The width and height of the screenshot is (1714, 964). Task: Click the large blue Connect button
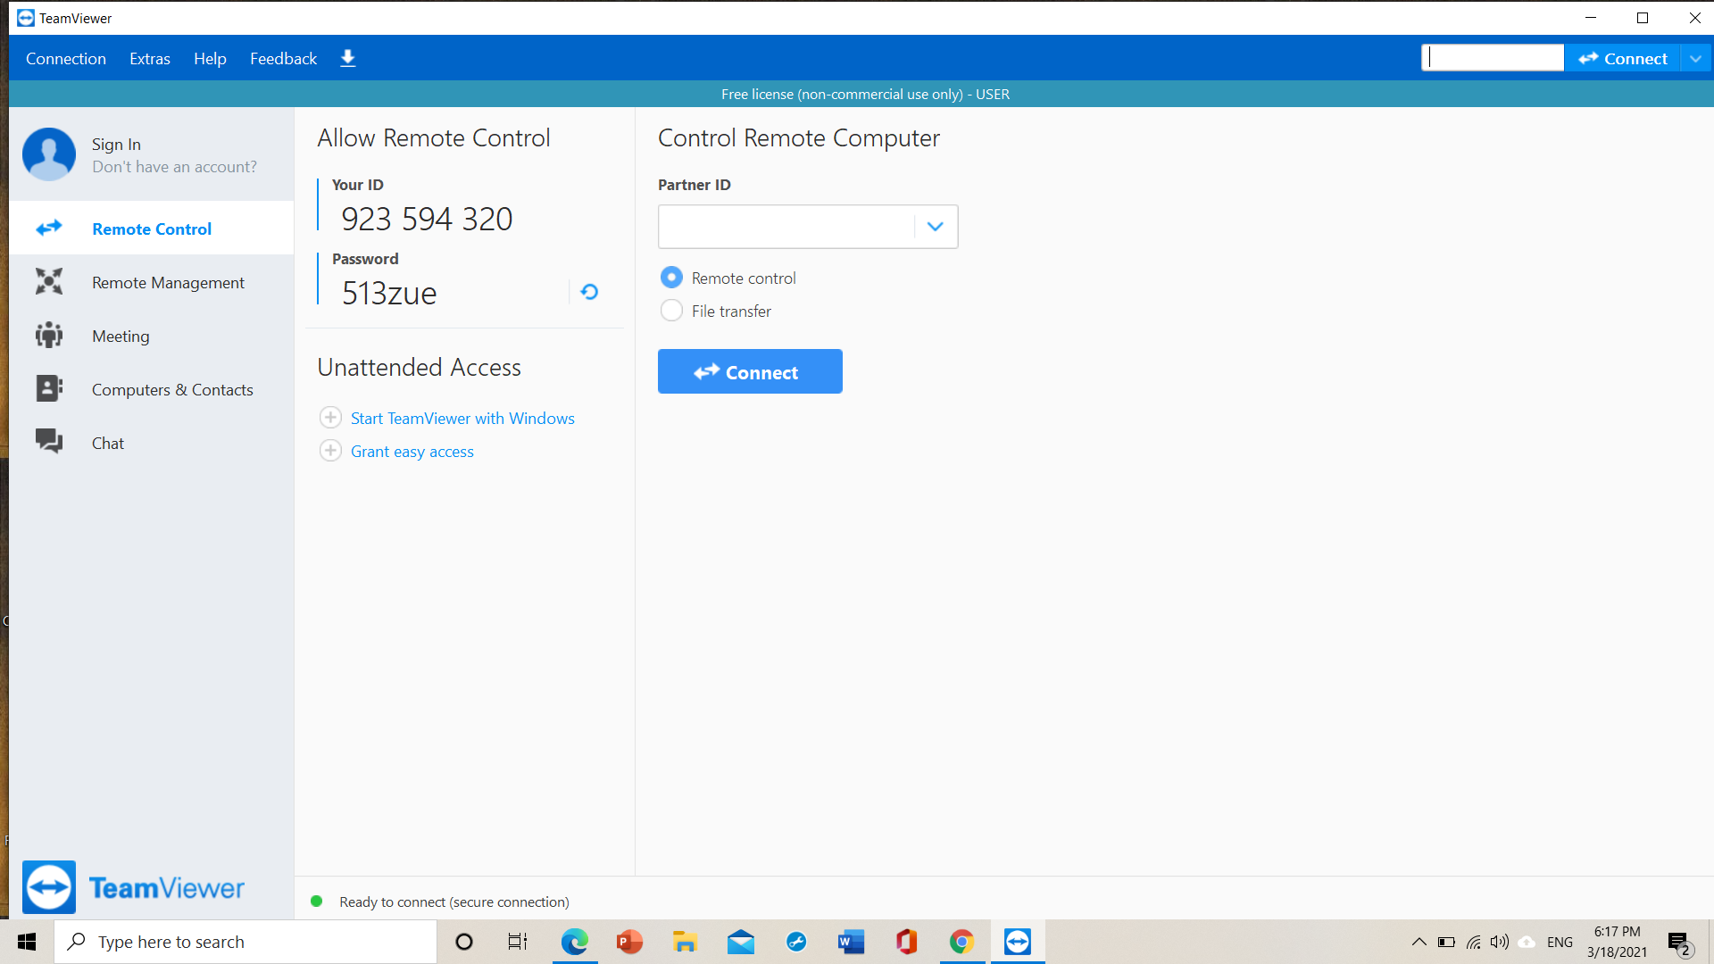click(x=750, y=371)
